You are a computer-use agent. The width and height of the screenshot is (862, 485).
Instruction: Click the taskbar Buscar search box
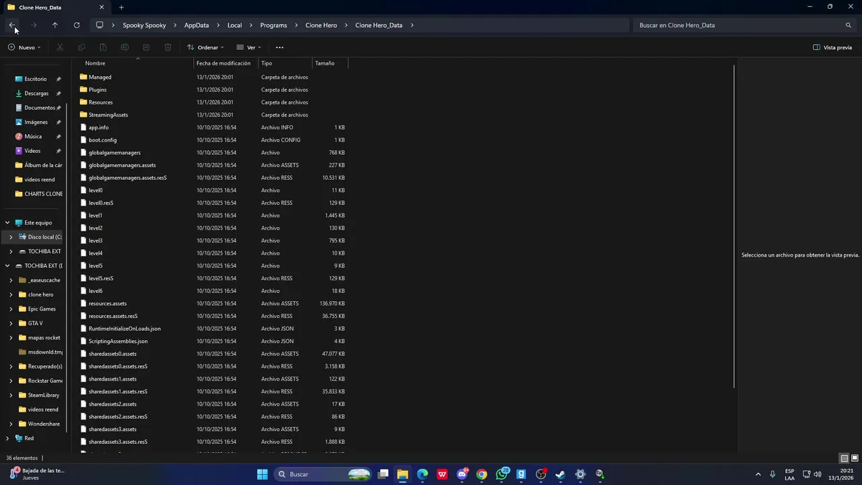coord(323,474)
